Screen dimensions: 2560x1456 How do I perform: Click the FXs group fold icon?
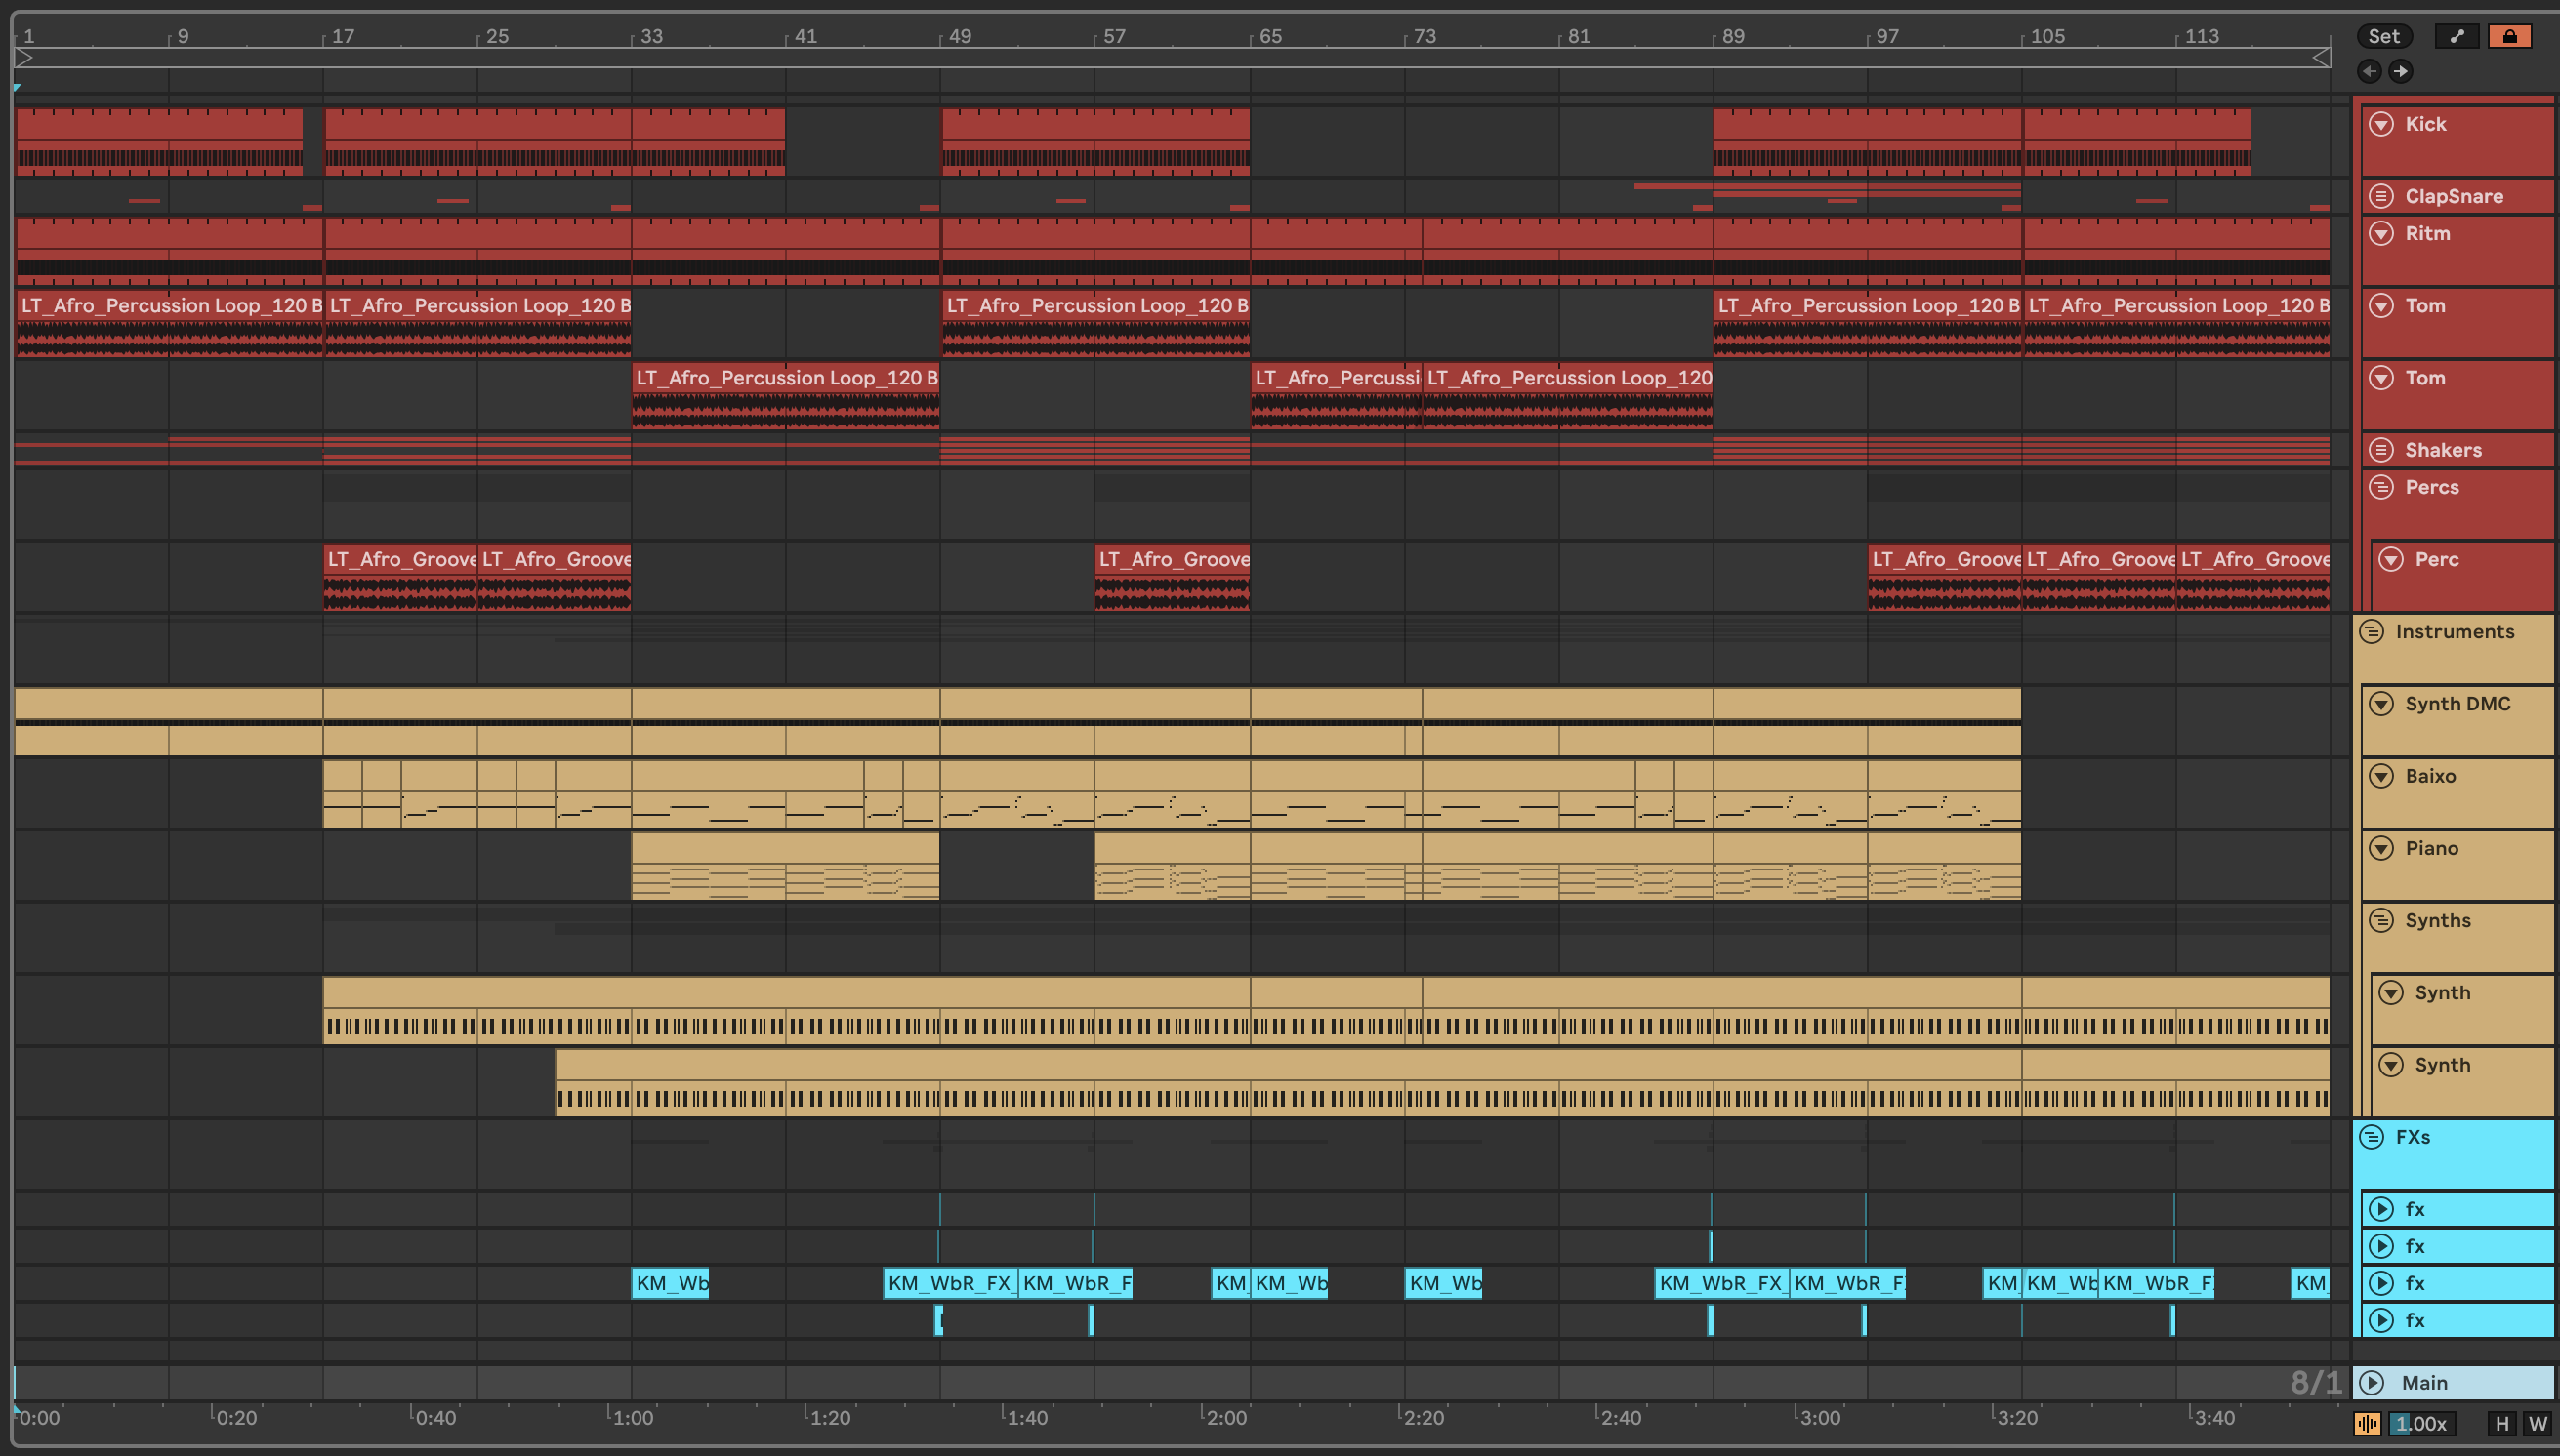coord(2372,1137)
